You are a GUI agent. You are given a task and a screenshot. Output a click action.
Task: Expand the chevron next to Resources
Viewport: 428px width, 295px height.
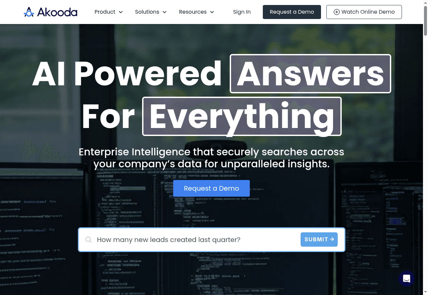pyautogui.click(x=212, y=12)
